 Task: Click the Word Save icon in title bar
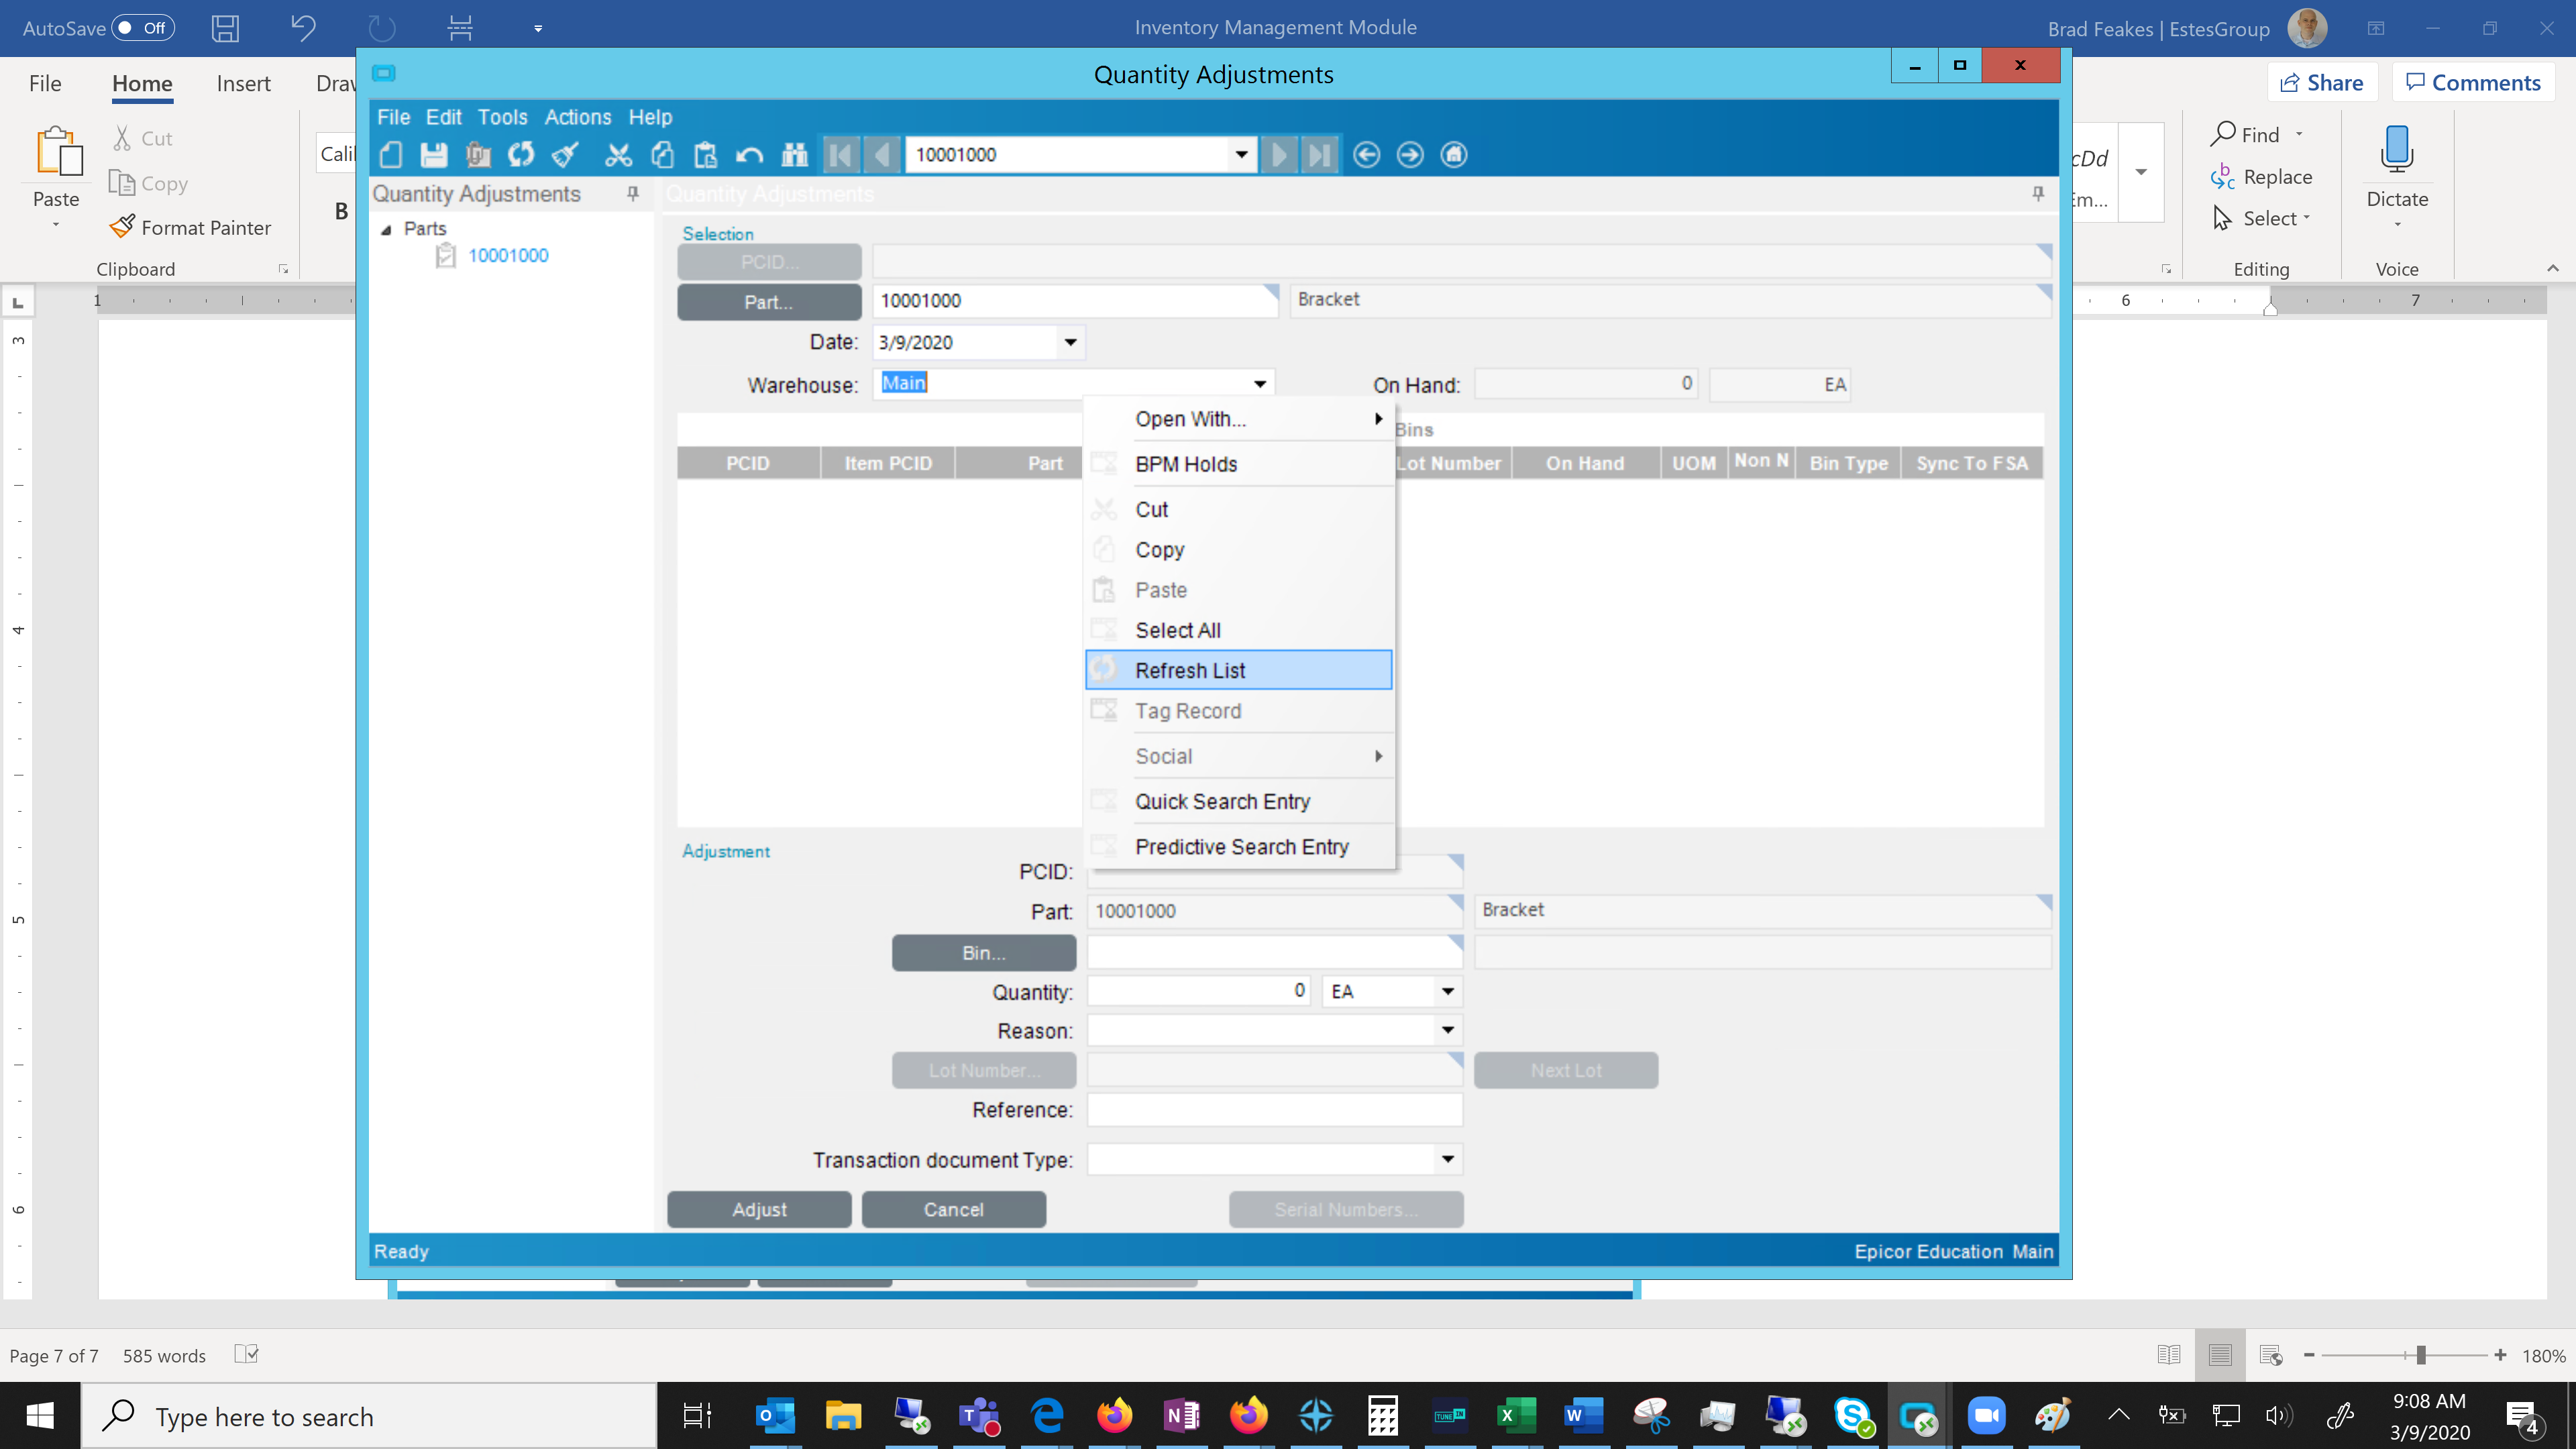225,28
